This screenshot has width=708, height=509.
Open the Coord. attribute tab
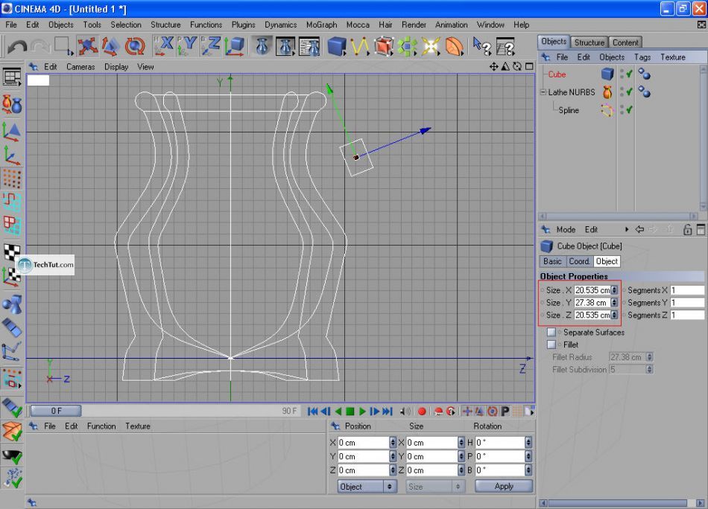point(579,261)
